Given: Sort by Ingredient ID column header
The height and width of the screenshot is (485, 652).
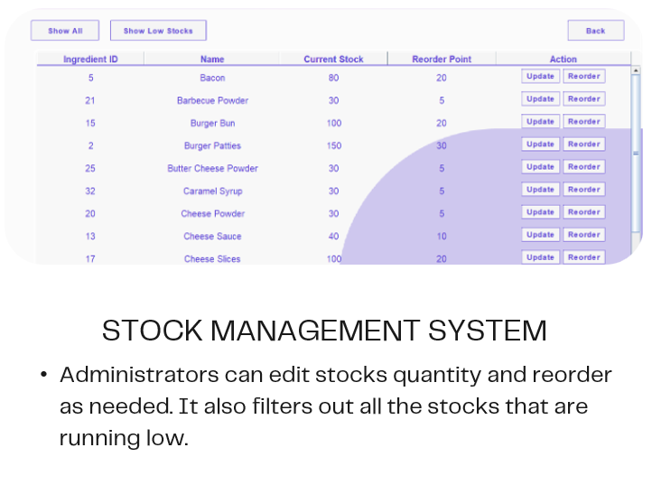Looking at the screenshot, I should coord(90,59).
